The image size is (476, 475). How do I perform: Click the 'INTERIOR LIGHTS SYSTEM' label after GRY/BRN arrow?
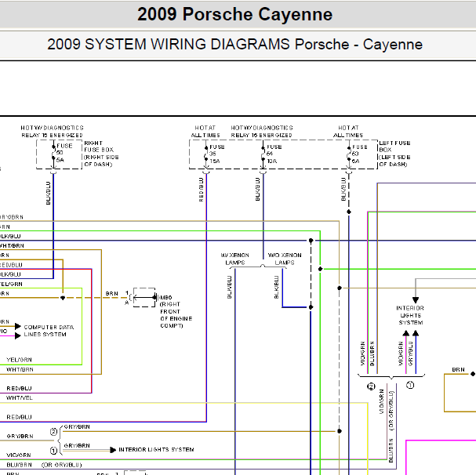pyautogui.click(x=156, y=449)
